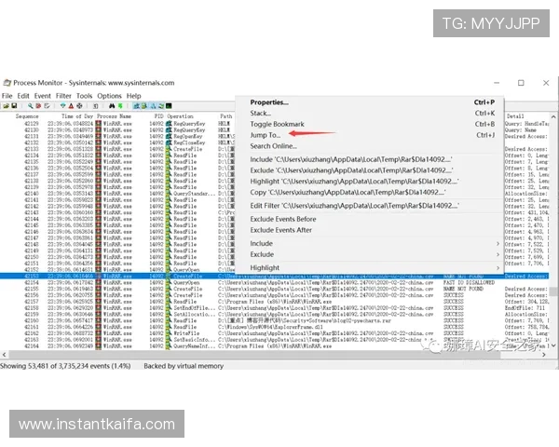Open the Tools menu

tap(84, 96)
